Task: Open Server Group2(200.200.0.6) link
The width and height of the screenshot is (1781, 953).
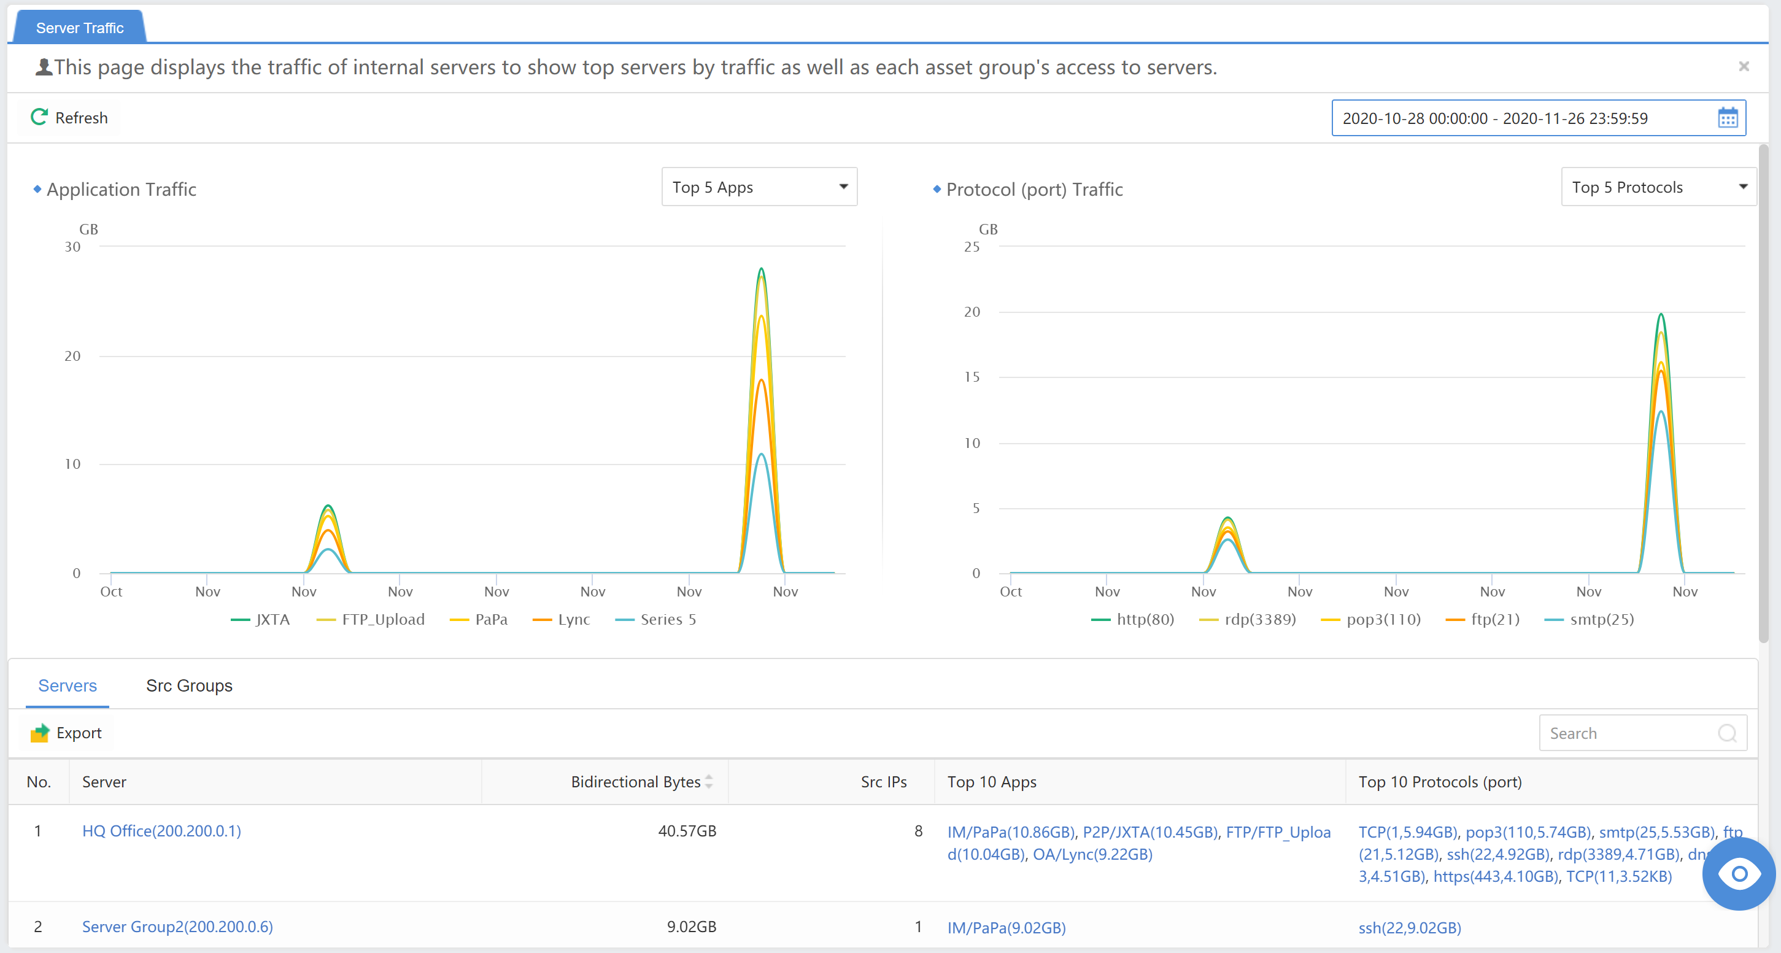Action: pyautogui.click(x=177, y=927)
